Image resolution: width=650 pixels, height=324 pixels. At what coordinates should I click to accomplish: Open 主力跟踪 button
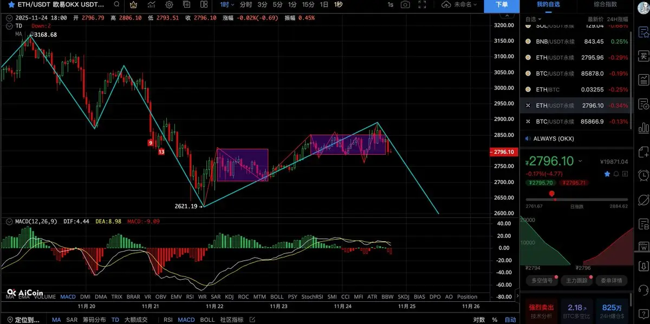(x=576, y=280)
